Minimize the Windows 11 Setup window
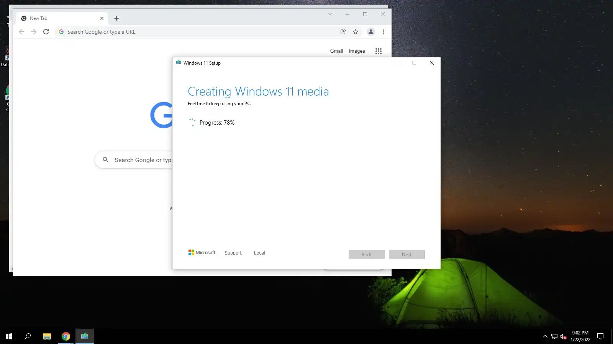This screenshot has width=613, height=344. 397,63
